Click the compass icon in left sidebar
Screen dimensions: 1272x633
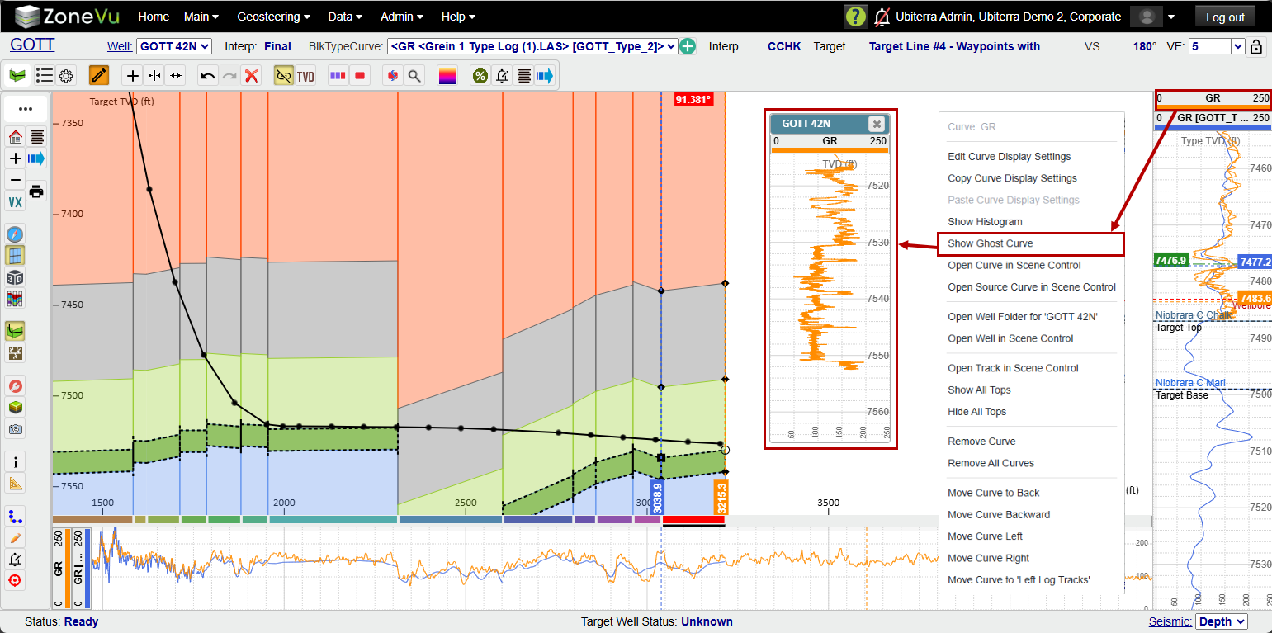(16, 234)
